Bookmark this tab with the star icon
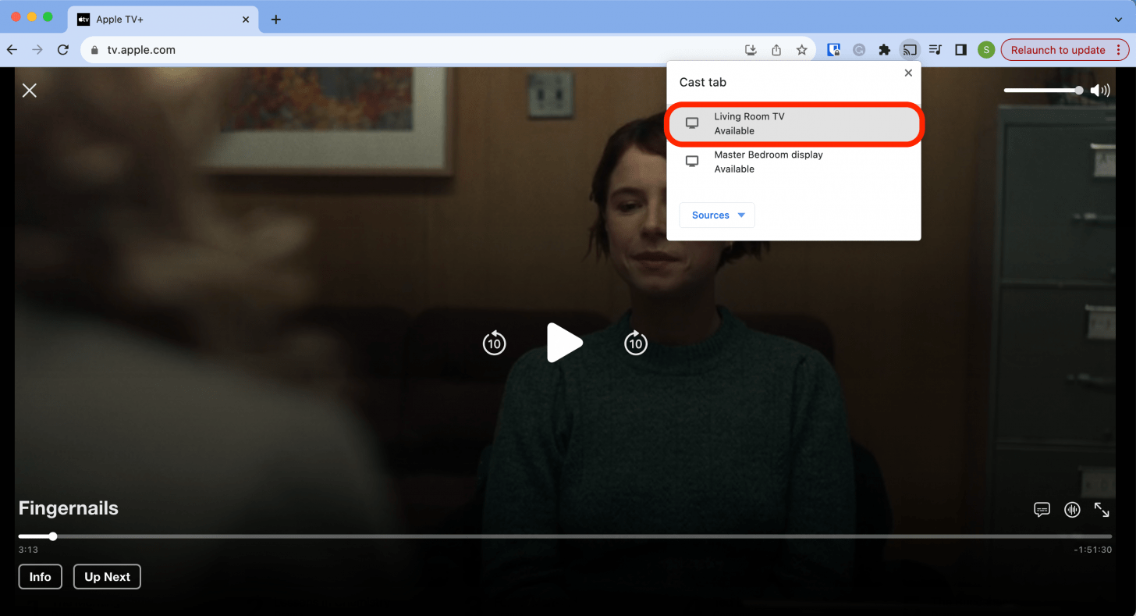This screenshot has width=1136, height=616. coord(801,50)
